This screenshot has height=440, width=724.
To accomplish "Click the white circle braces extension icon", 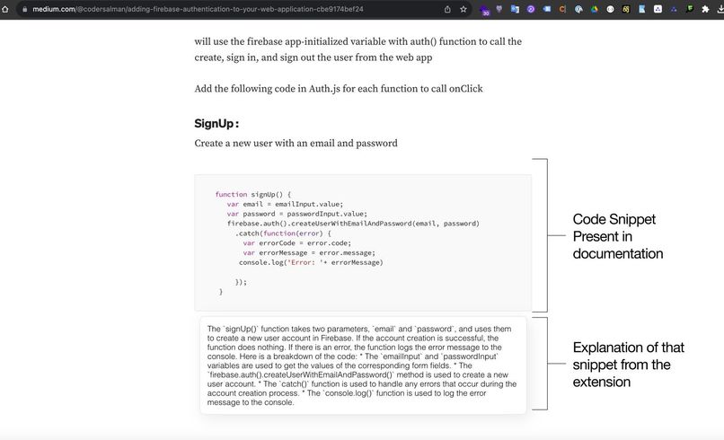I will click(611, 9).
